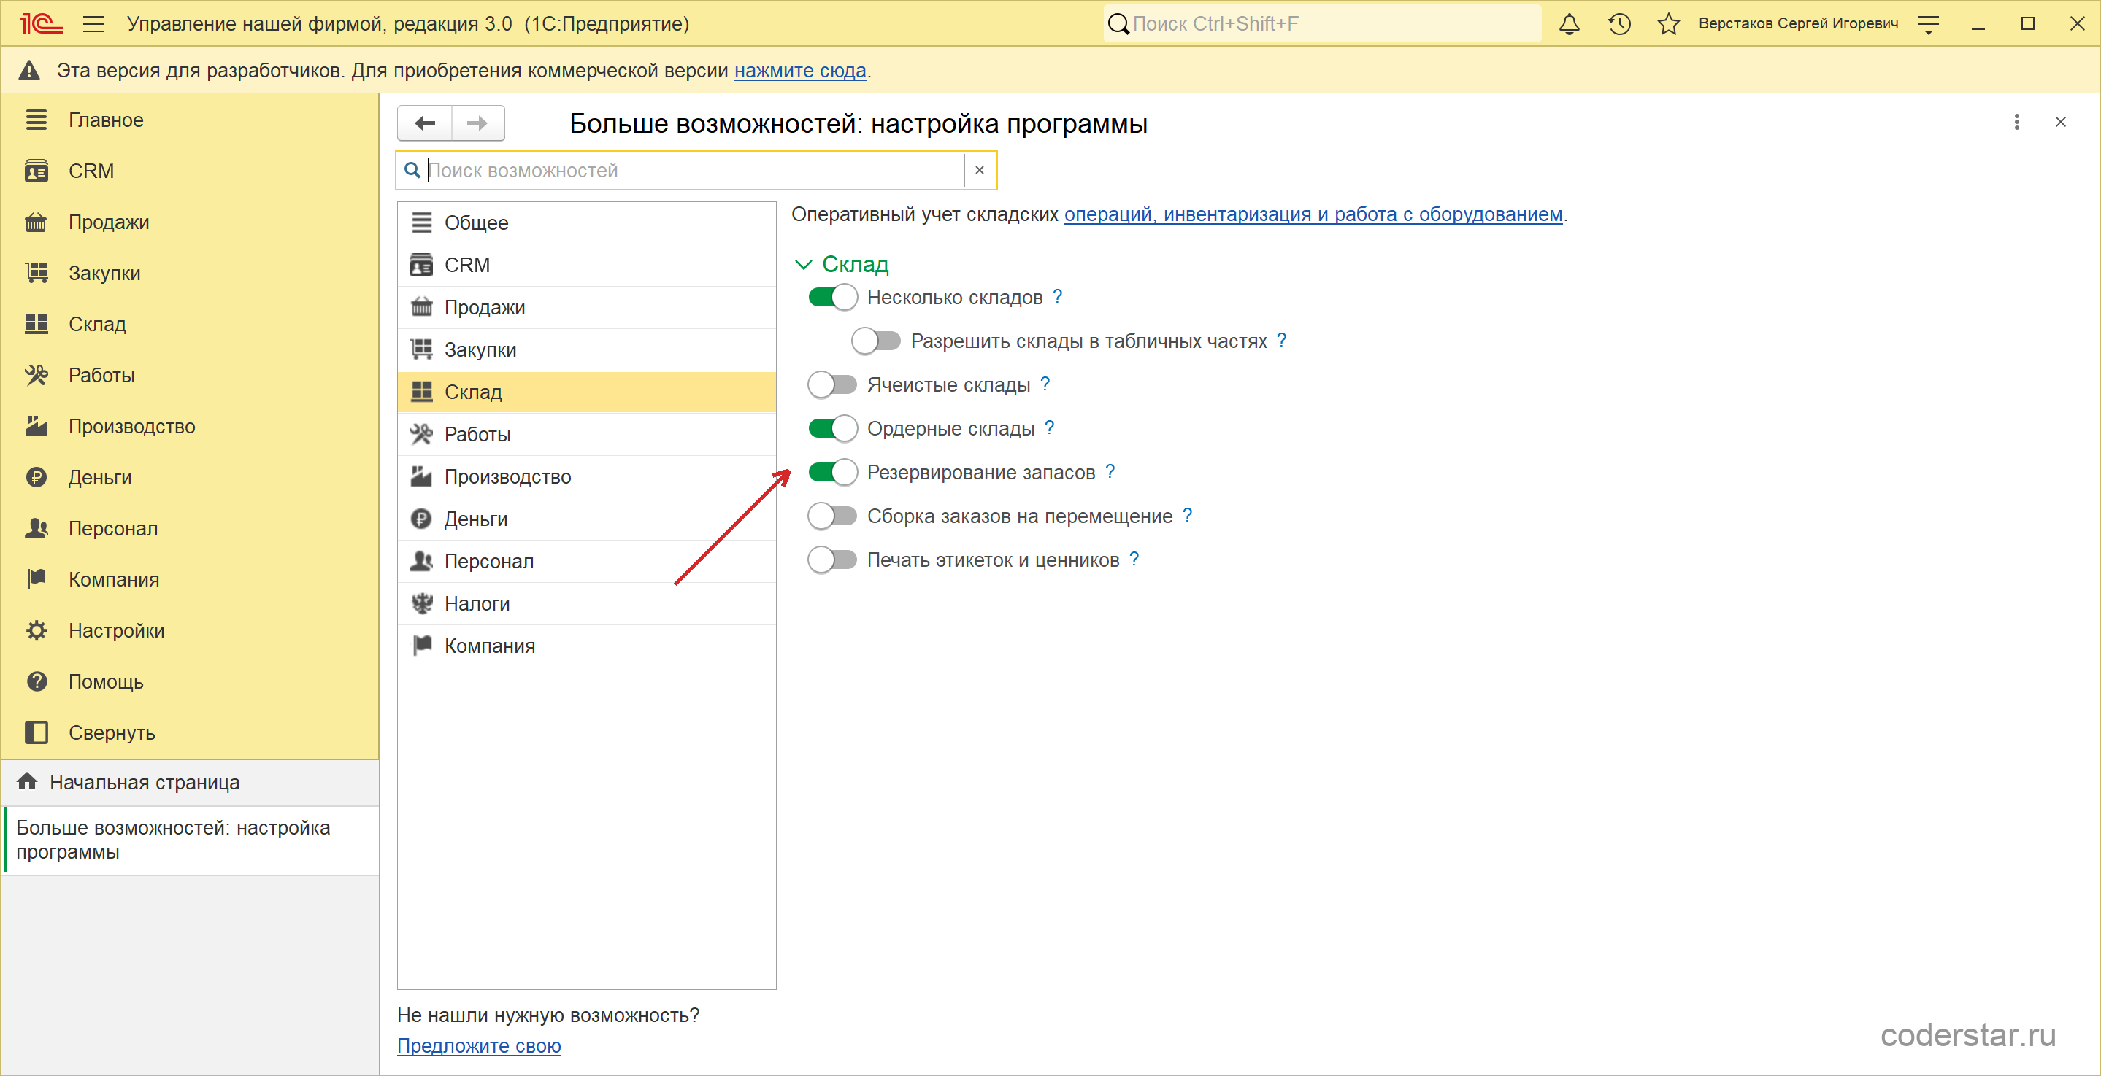Open help for Сборка заказов на перемещение
Viewport: 2101px width, 1076px height.
coord(1188,515)
